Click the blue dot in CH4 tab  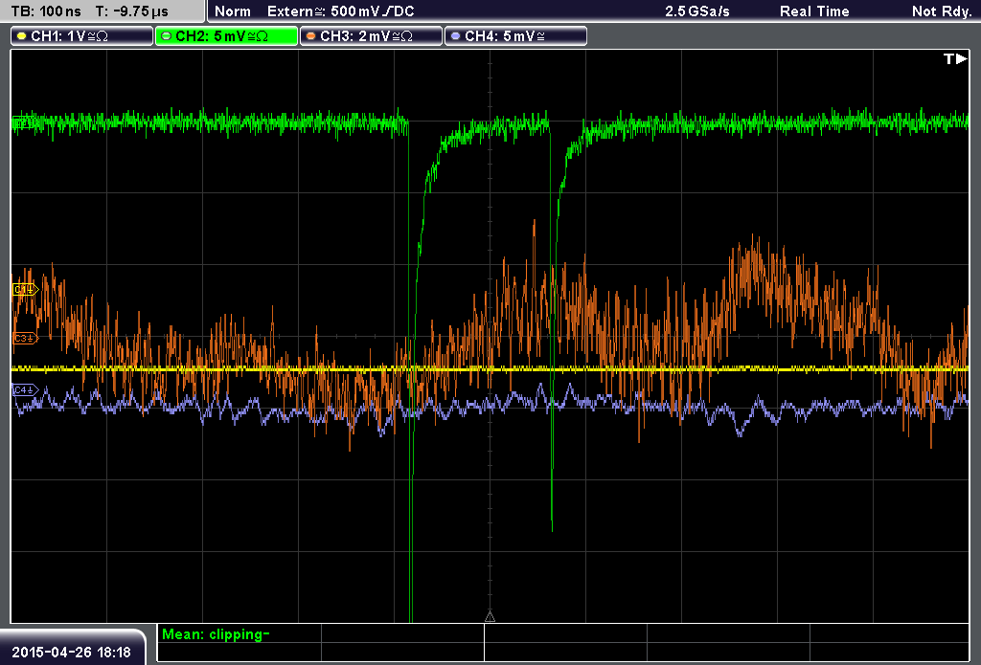(x=455, y=36)
